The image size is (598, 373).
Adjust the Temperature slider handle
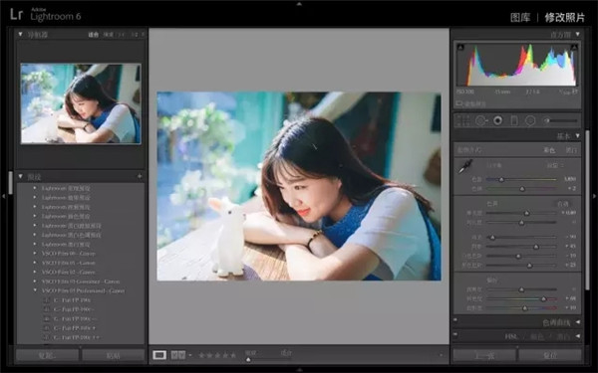click(501, 179)
